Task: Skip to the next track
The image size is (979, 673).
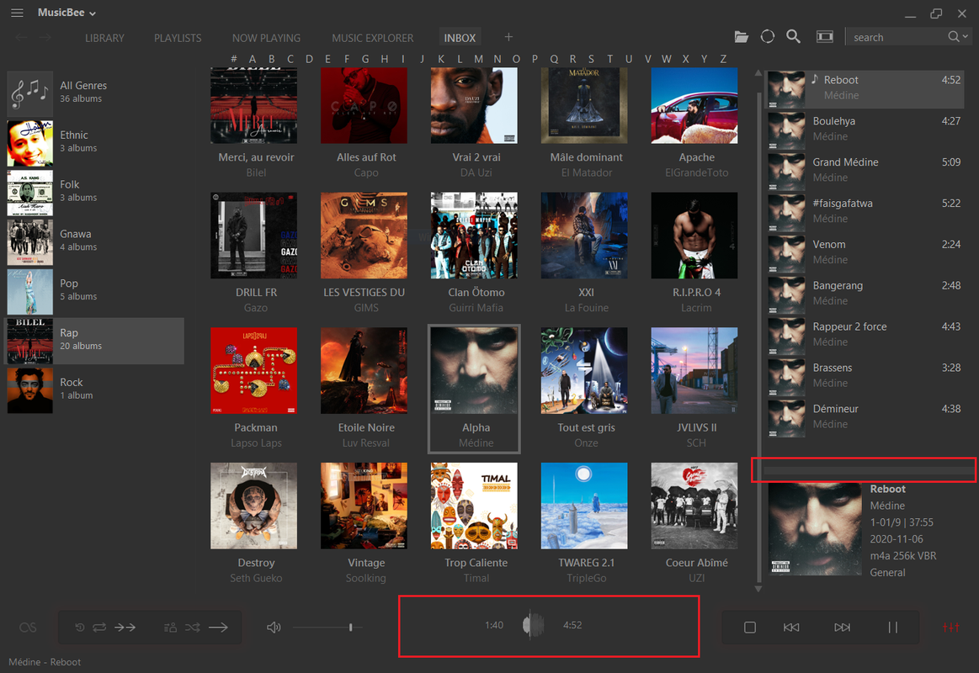Action: click(x=843, y=628)
